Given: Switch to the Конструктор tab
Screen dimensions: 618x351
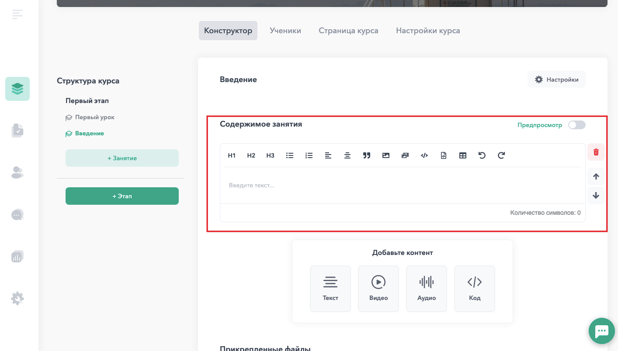Looking at the screenshot, I should point(228,31).
